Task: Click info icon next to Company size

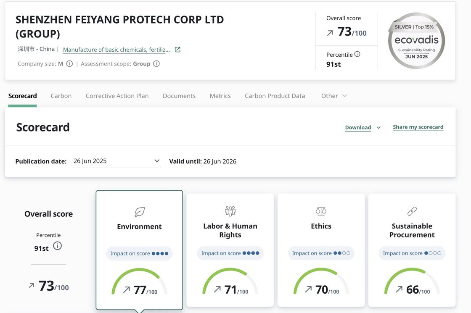Action: (70, 64)
